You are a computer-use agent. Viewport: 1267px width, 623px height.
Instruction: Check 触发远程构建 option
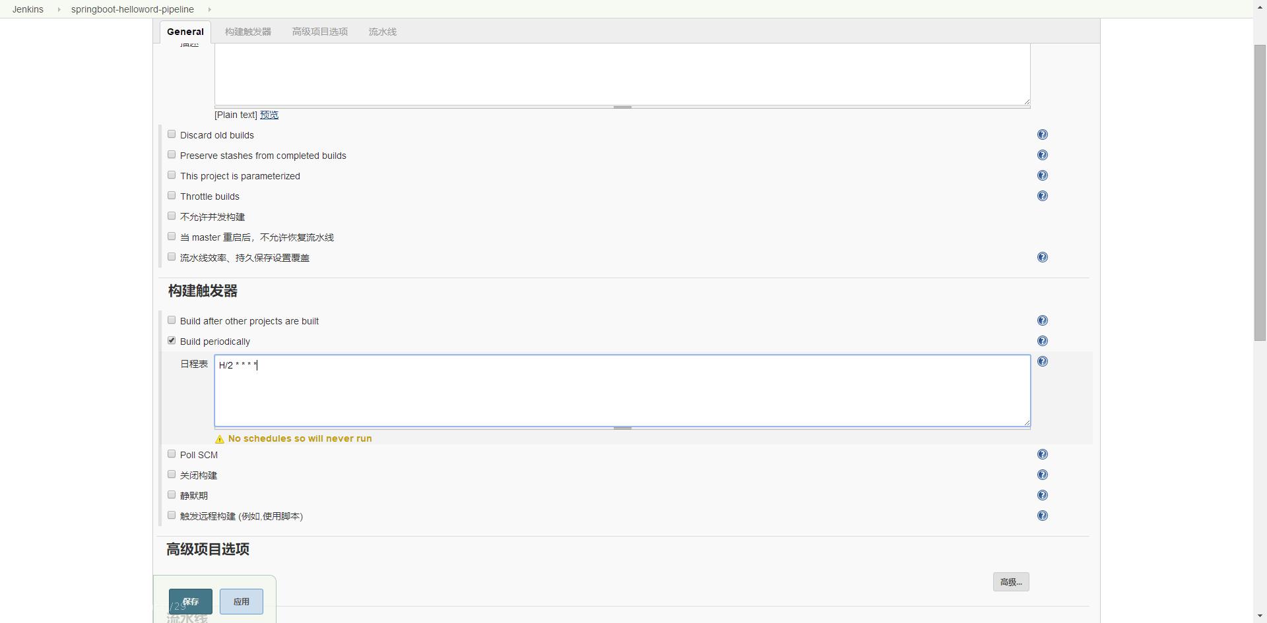172,516
